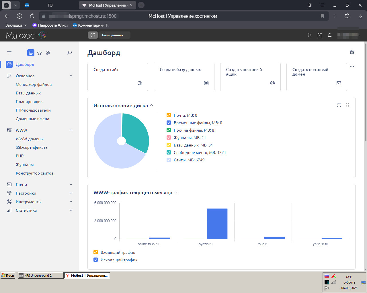Toggle the hamburger sidebar menu icon
367x293 pixels.
coord(9,53)
